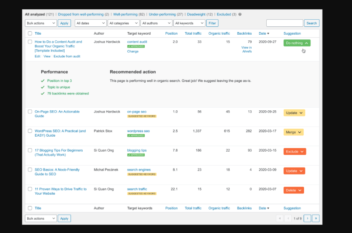Open the All keywords filter dropdown
352x233 pixels.
point(189,23)
